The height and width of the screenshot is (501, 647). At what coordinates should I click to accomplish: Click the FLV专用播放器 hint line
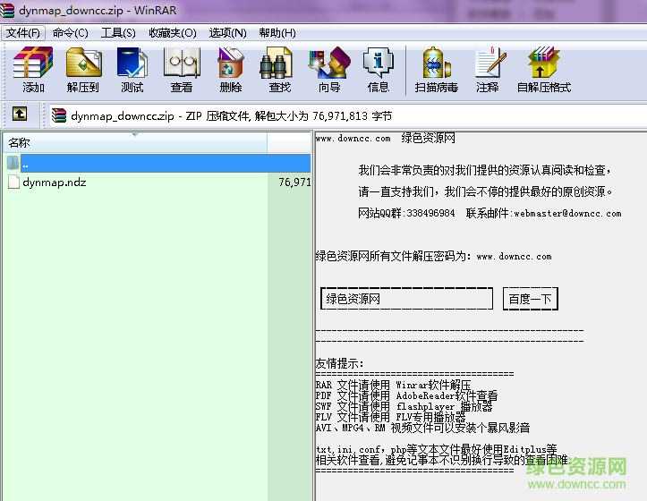coord(390,417)
